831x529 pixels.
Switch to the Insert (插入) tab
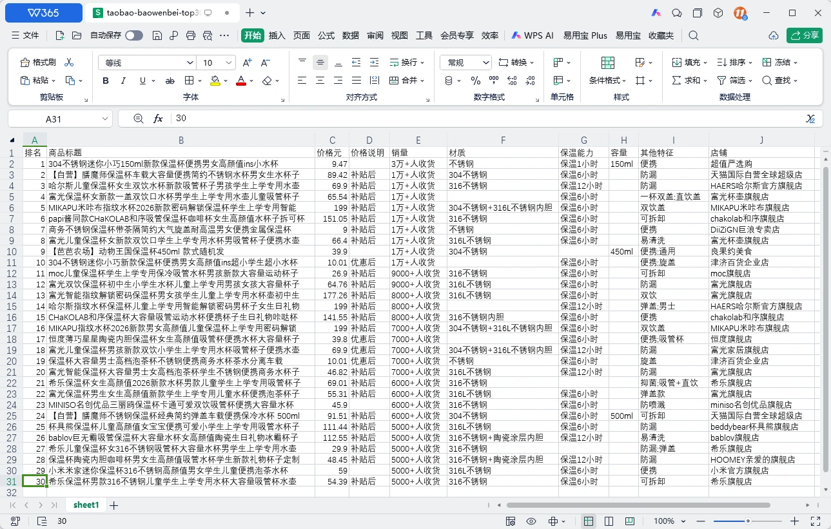277,35
